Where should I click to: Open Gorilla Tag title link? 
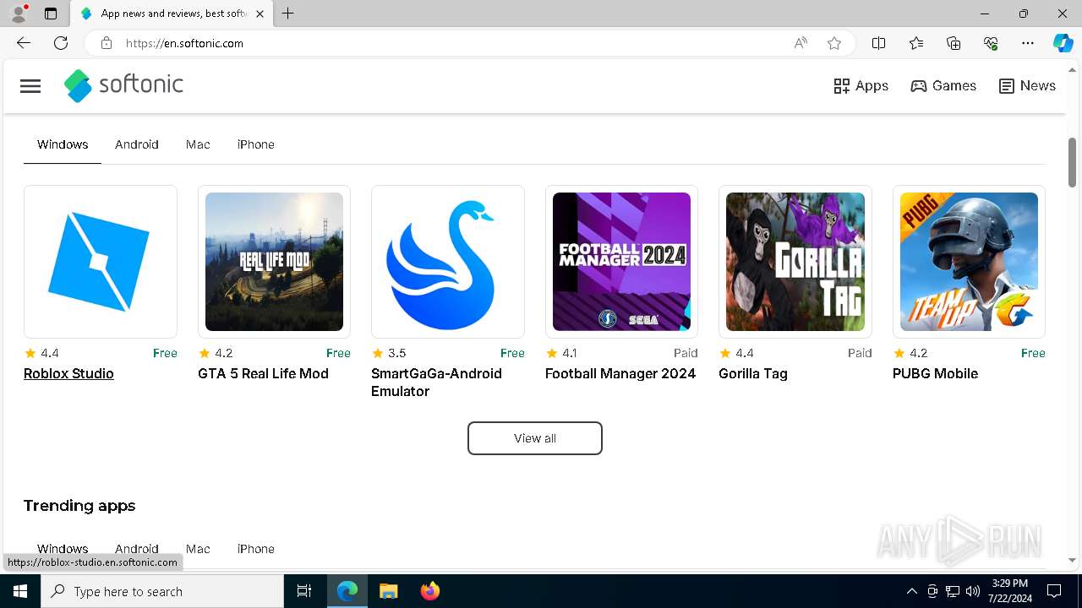753,373
